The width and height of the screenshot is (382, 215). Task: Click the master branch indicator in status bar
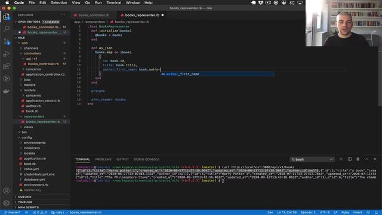point(12,213)
